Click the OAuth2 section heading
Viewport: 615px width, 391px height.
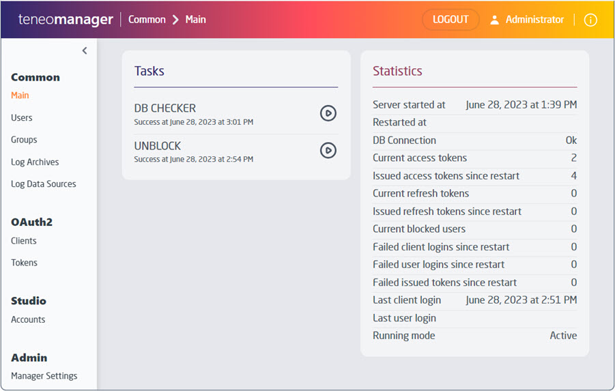point(32,222)
